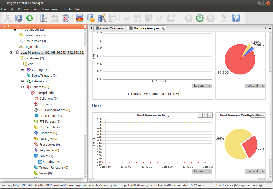Image resolution: width=273 pixels, height=189 pixels.
Task: Click the Trial Licence status text
Action: click(239, 185)
